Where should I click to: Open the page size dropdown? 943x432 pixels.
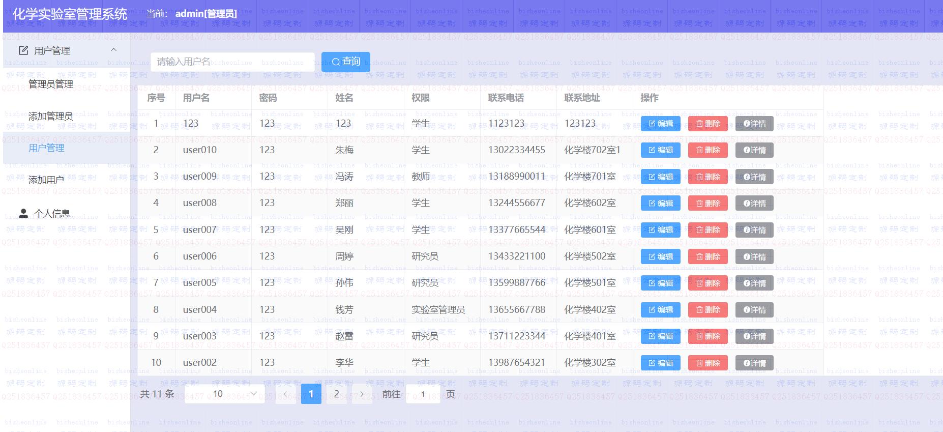[x=224, y=394]
